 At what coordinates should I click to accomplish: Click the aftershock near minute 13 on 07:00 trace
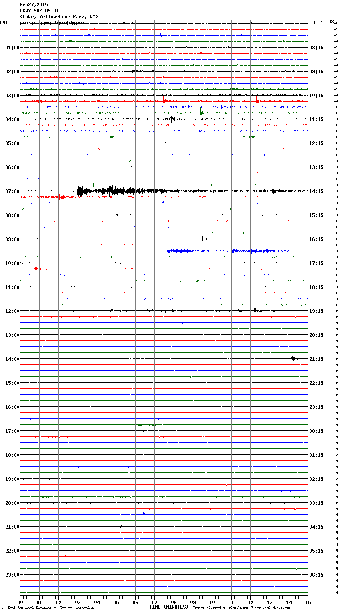[x=273, y=191]
